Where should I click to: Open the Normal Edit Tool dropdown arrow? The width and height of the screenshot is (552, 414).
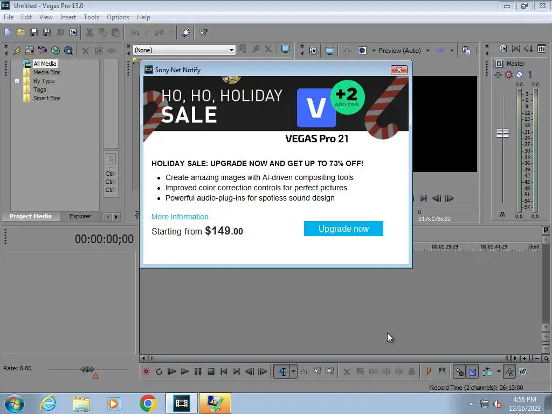[293, 371]
